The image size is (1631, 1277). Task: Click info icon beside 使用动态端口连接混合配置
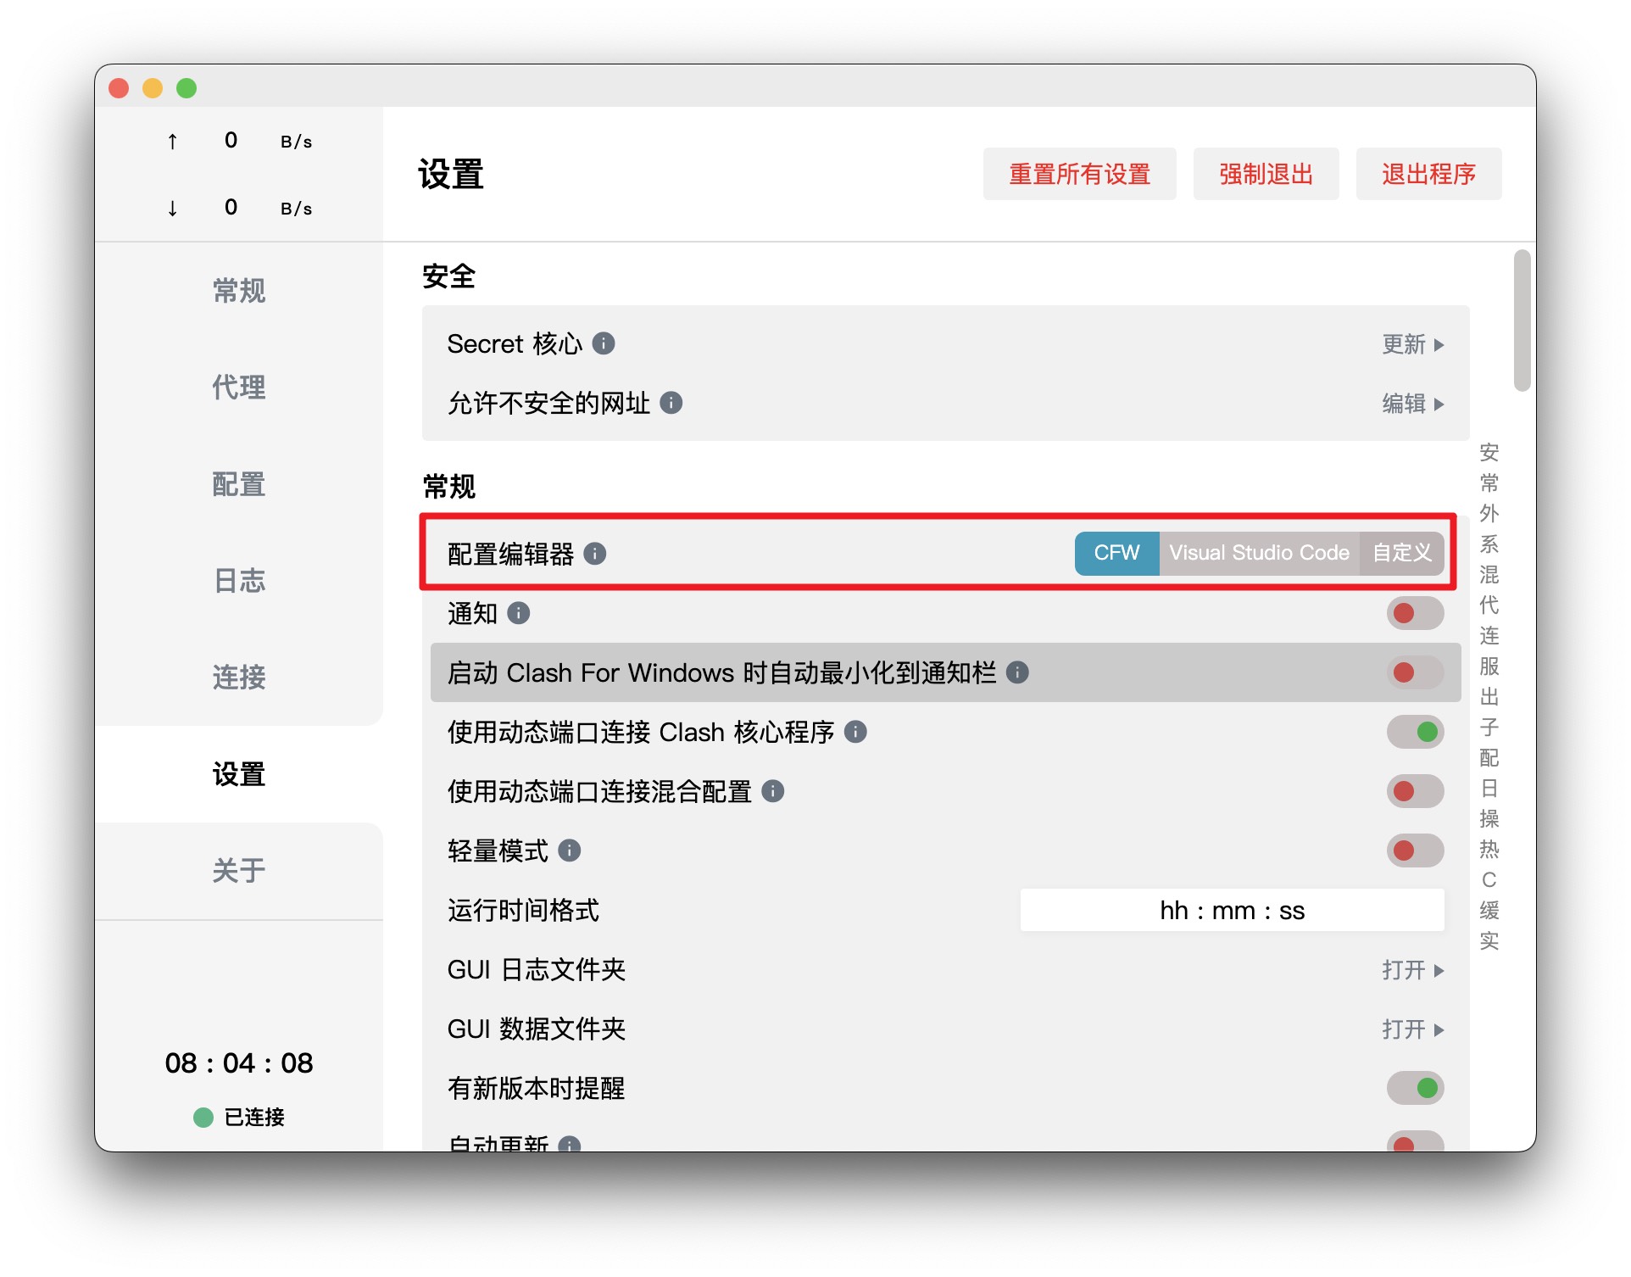772,791
